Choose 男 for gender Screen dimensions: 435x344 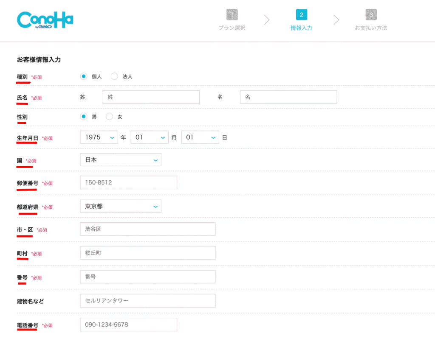84,116
